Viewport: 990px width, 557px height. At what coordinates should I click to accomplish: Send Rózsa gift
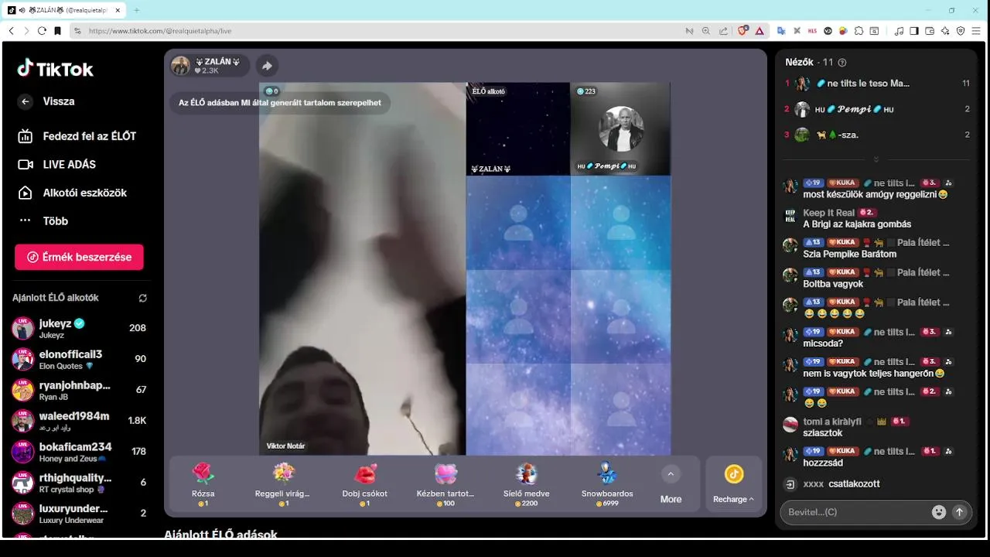pos(203,484)
